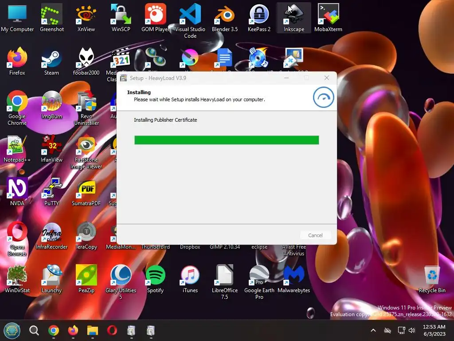Select the PuTTY desktop shortcut
454x341 pixels.
click(x=51, y=192)
